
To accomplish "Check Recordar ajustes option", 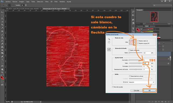I will [x=113, y=87].
